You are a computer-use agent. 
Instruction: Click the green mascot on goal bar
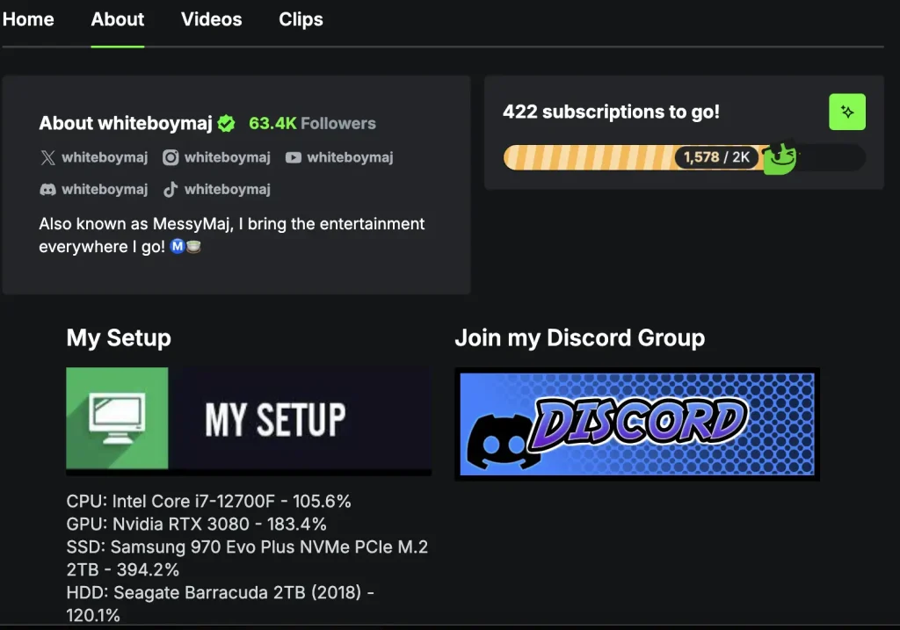pos(780,156)
